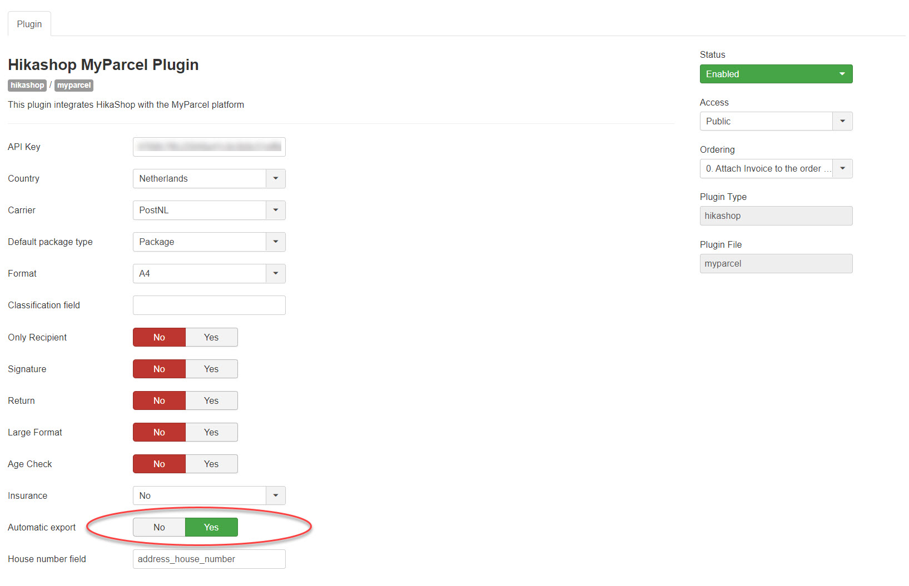
Task: Click the Plugin File field myparcel
Action: pyautogui.click(x=776, y=263)
